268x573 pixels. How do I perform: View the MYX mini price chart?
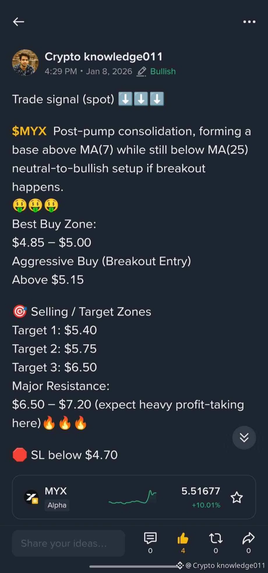[133, 497]
